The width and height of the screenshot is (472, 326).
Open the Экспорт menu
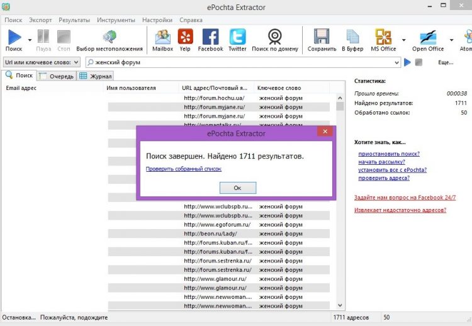click(x=40, y=20)
